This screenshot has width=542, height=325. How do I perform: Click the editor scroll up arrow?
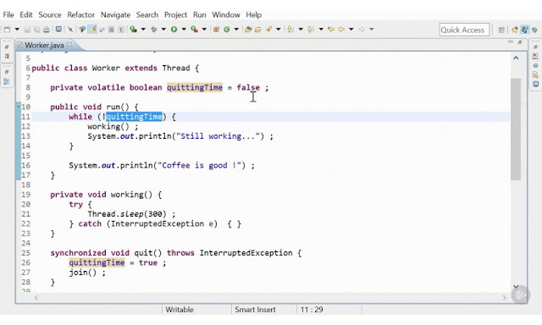516,58
